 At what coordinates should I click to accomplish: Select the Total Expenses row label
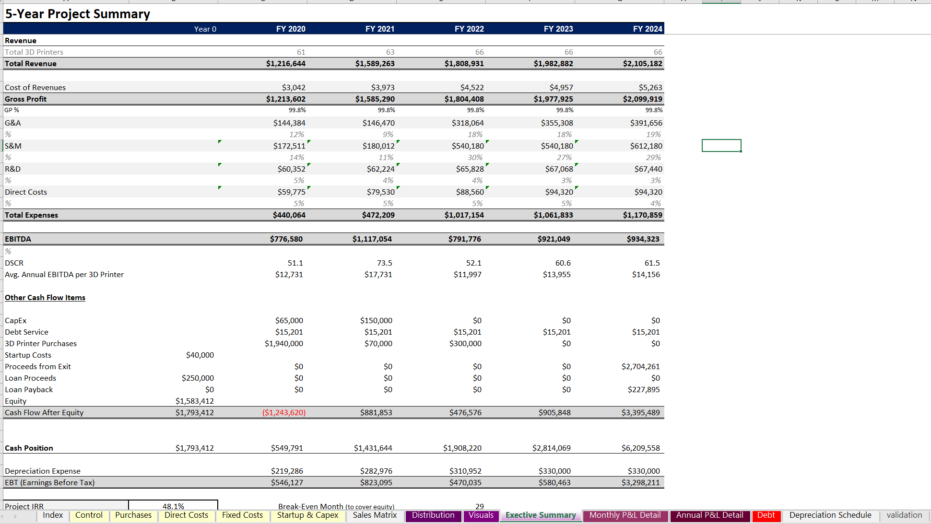pyautogui.click(x=31, y=215)
